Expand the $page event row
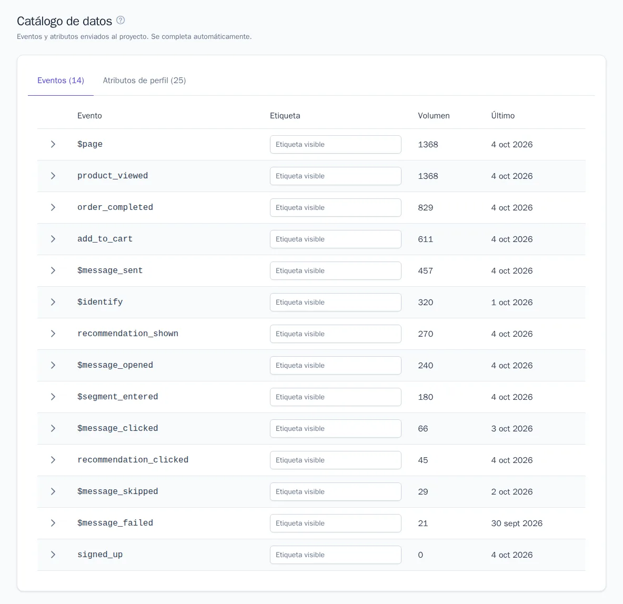623x604 pixels. [x=53, y=144]
